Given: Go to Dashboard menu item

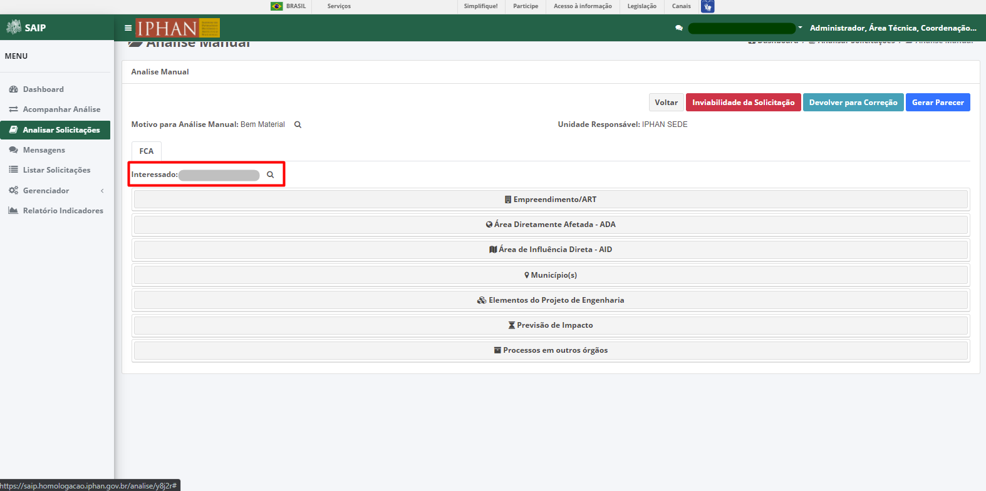Looking at the screenshot, I should pyautogui.click(x=43, y=89).
